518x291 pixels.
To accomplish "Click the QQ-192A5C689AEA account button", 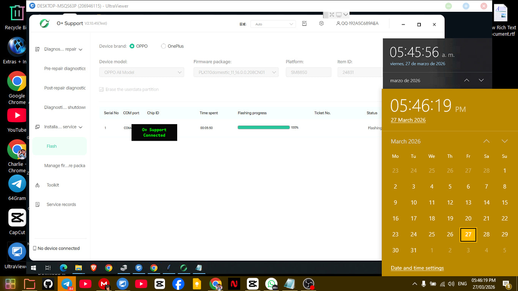I will pyautogui.click(x=357, y=24).
